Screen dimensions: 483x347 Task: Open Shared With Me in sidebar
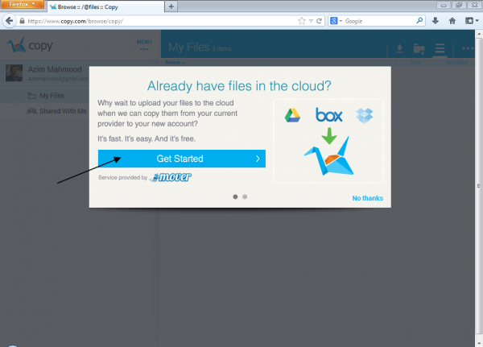(56, 111)
